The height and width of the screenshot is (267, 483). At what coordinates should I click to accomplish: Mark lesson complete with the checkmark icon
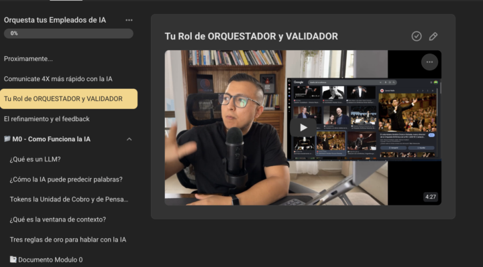pos(417,36)
